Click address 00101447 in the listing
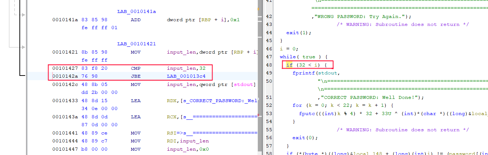 pos(65,149)
